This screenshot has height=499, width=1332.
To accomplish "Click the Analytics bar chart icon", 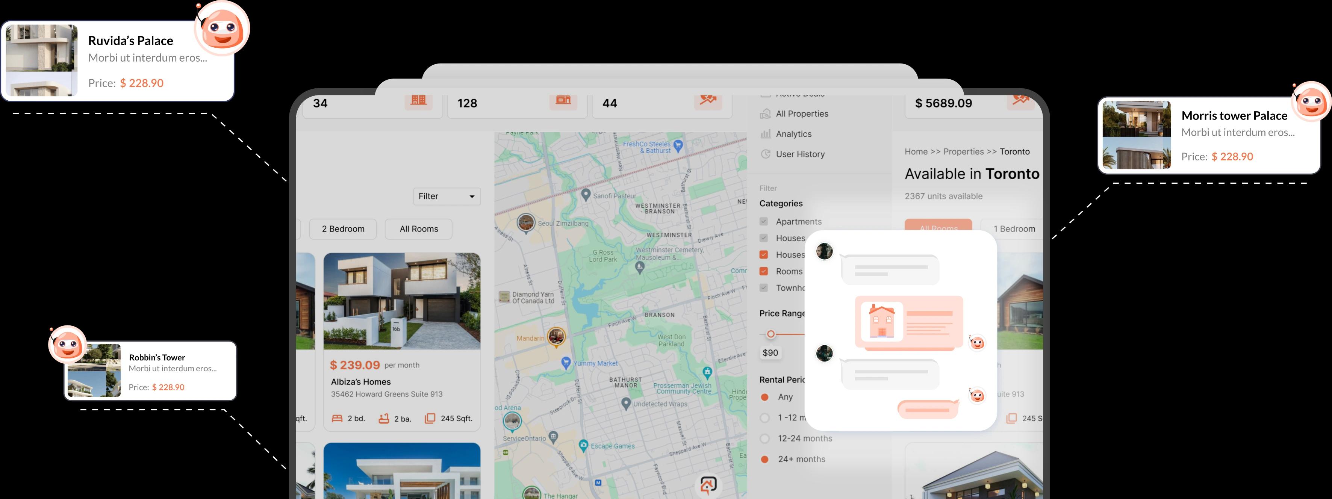I will [765, 134].
